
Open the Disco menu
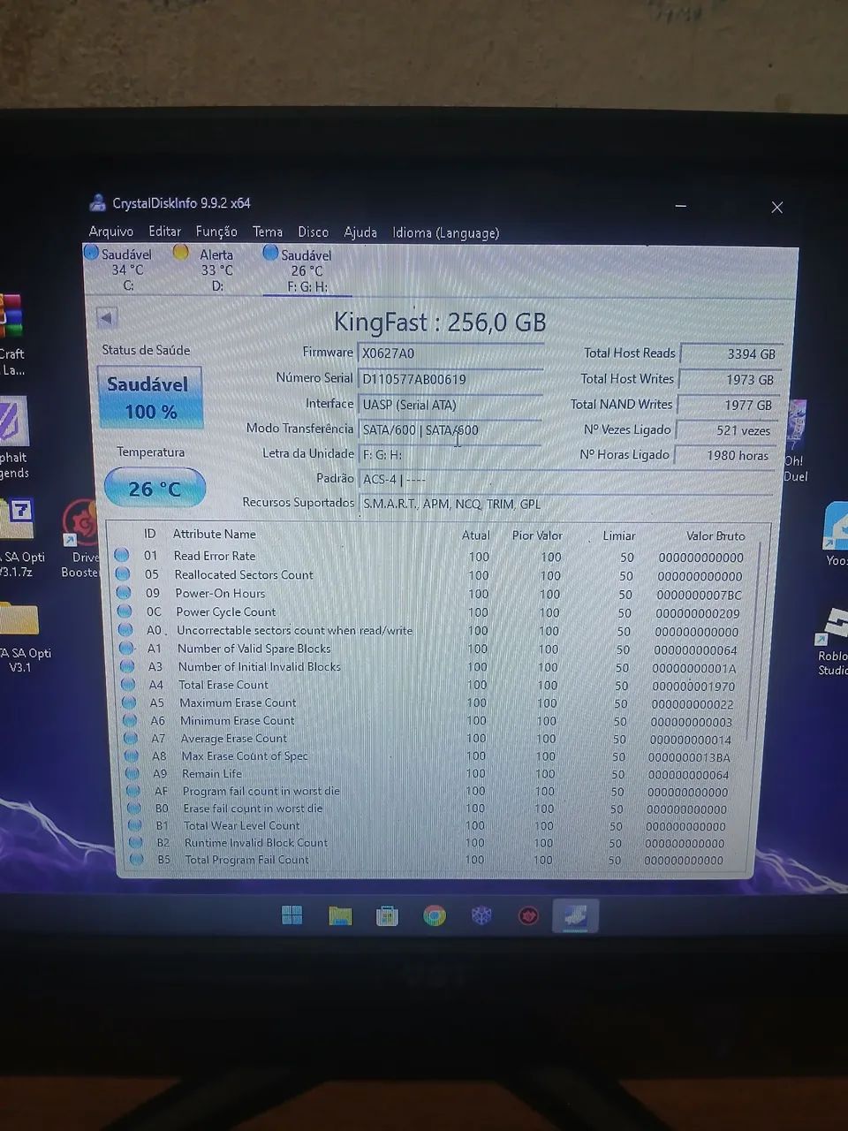(x=313, y=232)
